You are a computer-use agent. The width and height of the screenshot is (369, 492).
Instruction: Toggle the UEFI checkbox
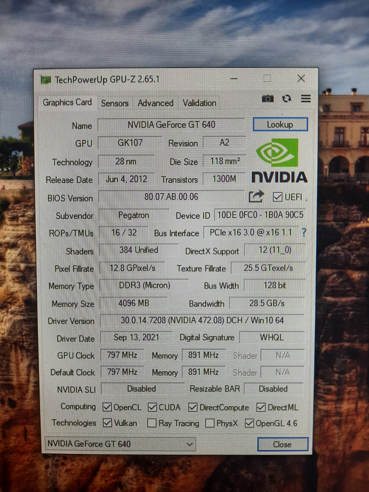(277, 197)
